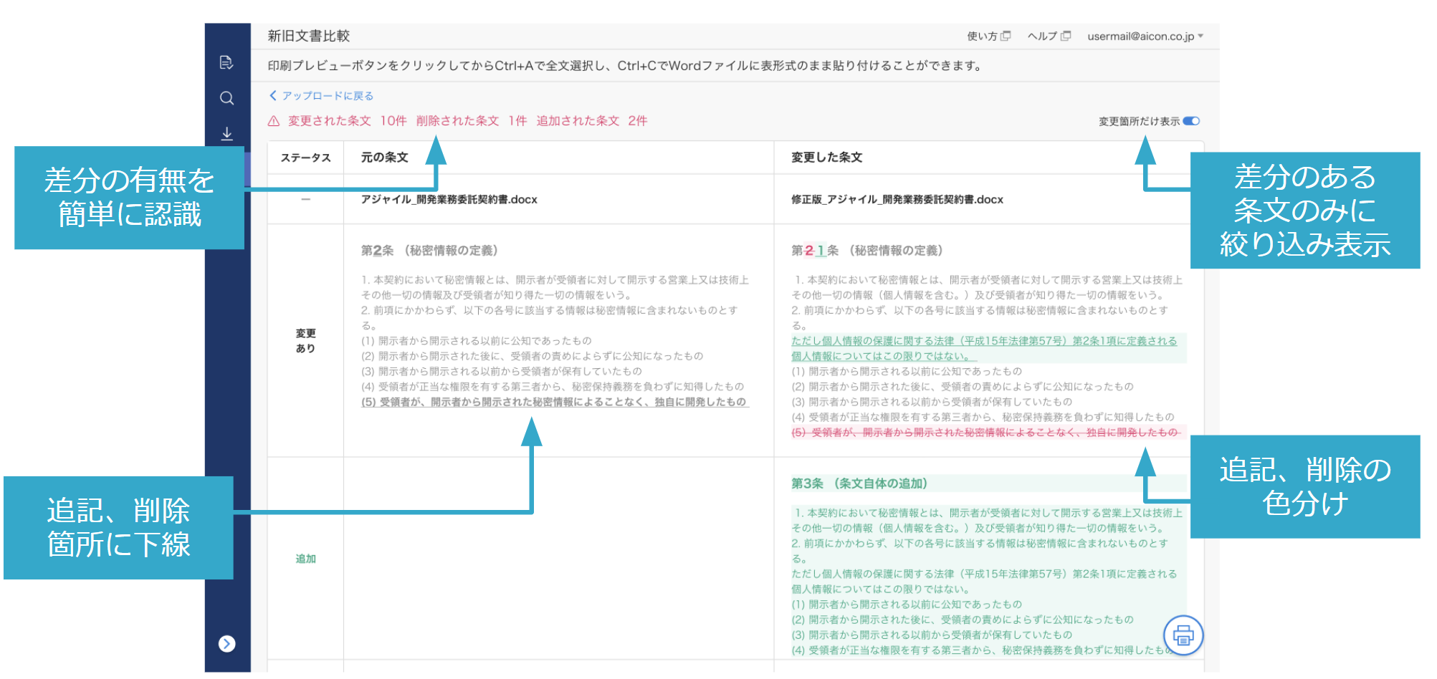The height and width of the screenshot is (679, 1437).
Task: Click the warning triangle icon
Action: click(x=273, y=121)
